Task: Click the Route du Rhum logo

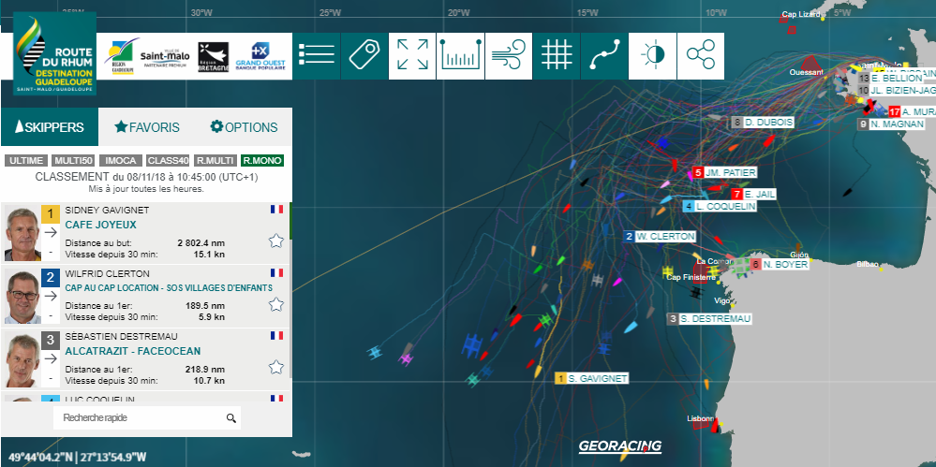Action: (x=55, y=53)
